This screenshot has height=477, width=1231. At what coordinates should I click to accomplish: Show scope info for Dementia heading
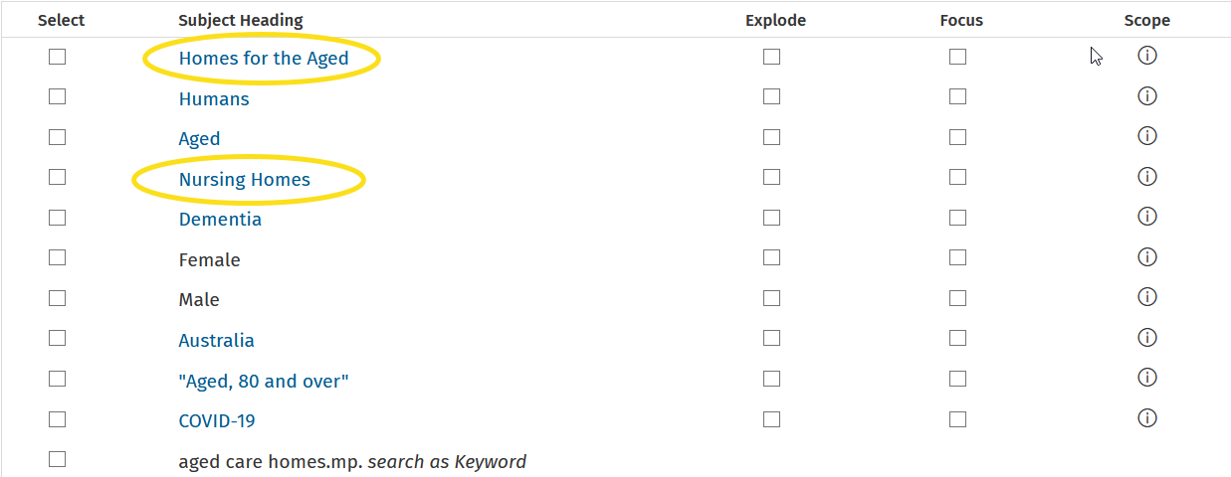click(x=1146, y=217)
